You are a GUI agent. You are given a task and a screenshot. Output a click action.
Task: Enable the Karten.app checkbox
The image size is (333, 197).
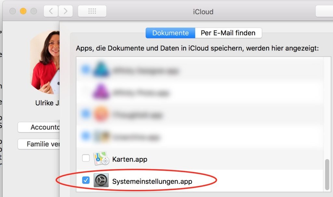point(86,158)
